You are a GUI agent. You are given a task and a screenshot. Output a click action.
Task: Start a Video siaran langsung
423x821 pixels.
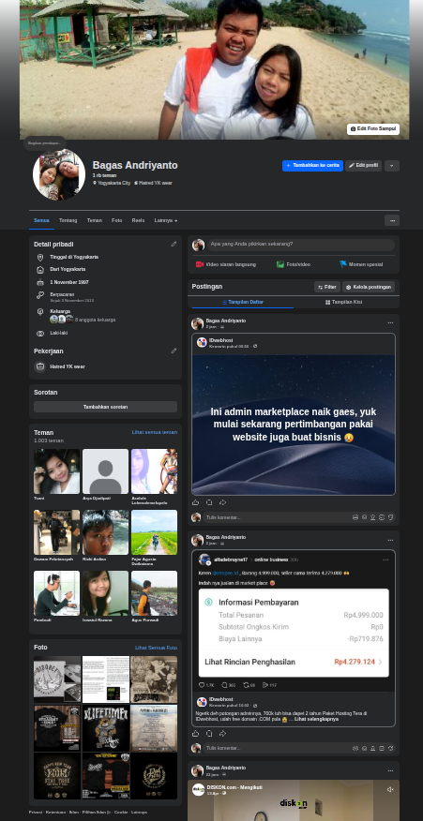coord(226,264)
